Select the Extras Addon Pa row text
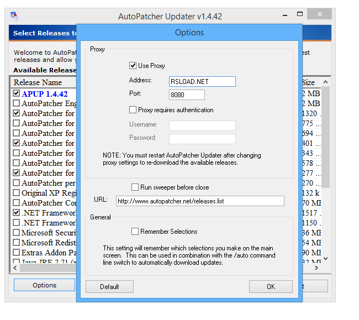This screenshot has width=359, height=320. coord(49,253)
